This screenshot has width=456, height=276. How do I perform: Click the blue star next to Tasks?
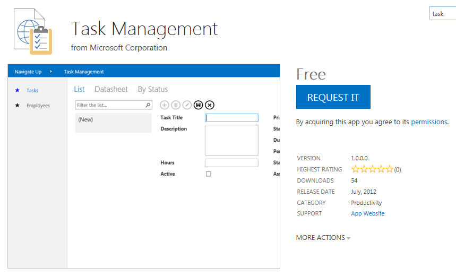click(x=18, y=90)
